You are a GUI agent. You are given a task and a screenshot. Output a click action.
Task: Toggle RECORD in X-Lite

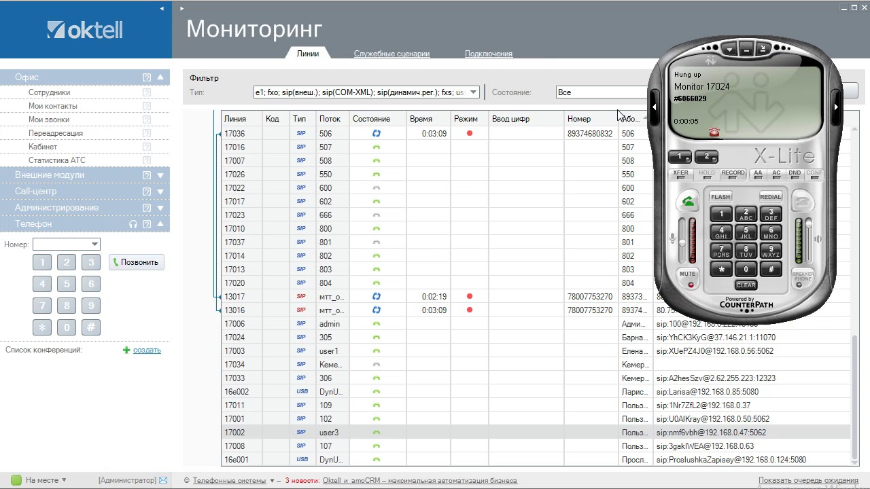pyautogui.click(x=733, y=174)
